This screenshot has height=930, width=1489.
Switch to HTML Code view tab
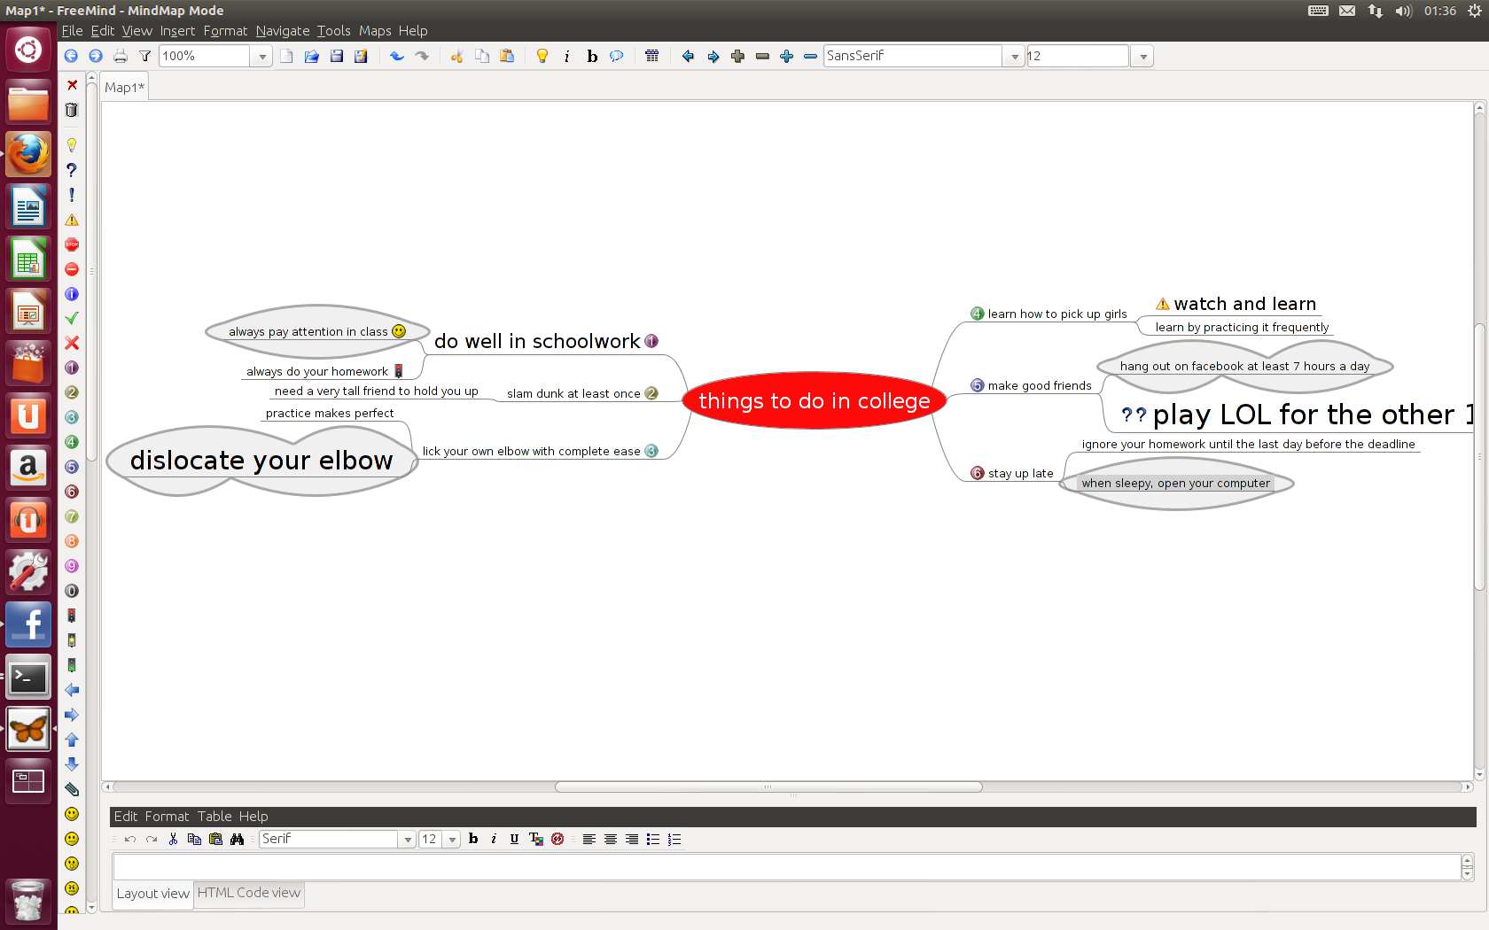pyautogui.click(x=248, y=893)
